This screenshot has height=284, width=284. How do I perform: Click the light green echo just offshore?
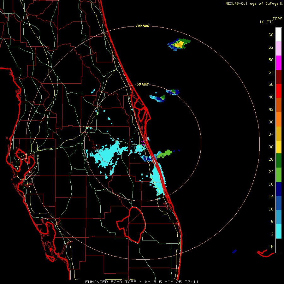coord(164,154)
